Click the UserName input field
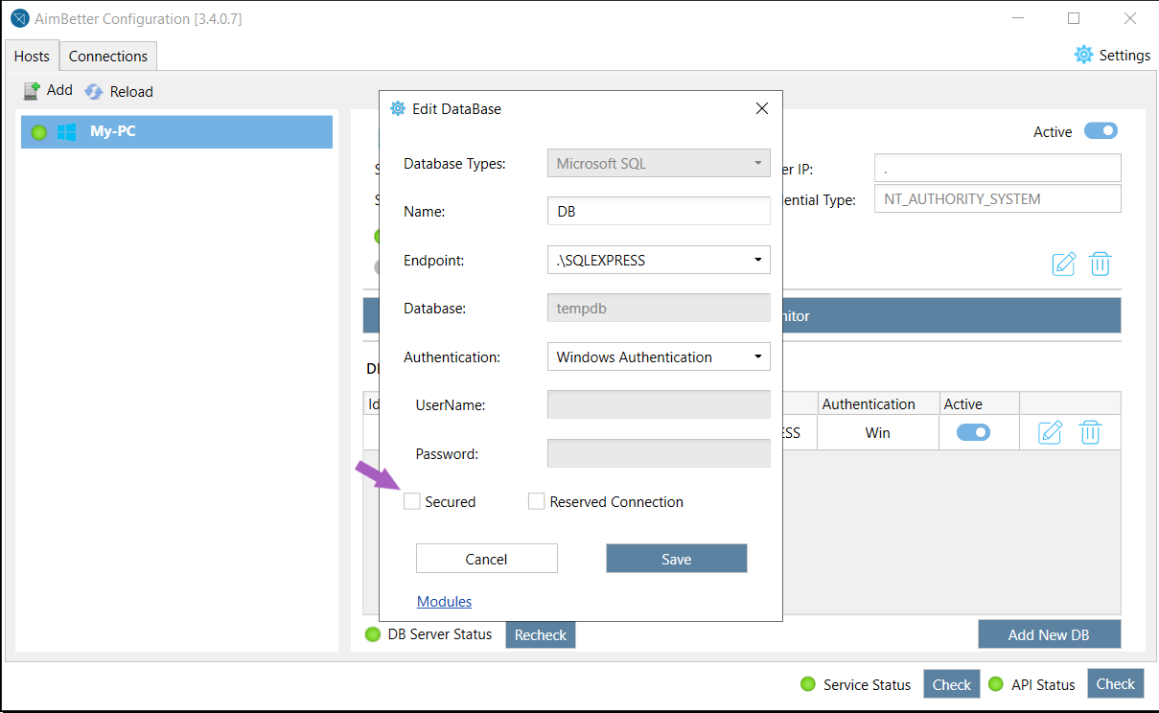 point(659,404)
